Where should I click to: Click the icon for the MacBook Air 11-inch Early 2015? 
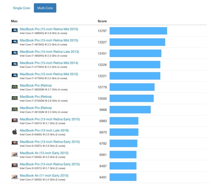[x=15, y=177]
